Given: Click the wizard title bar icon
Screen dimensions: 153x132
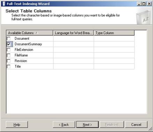Looking at the screenshot, I should pyautogui.click(x=4, y=4).
